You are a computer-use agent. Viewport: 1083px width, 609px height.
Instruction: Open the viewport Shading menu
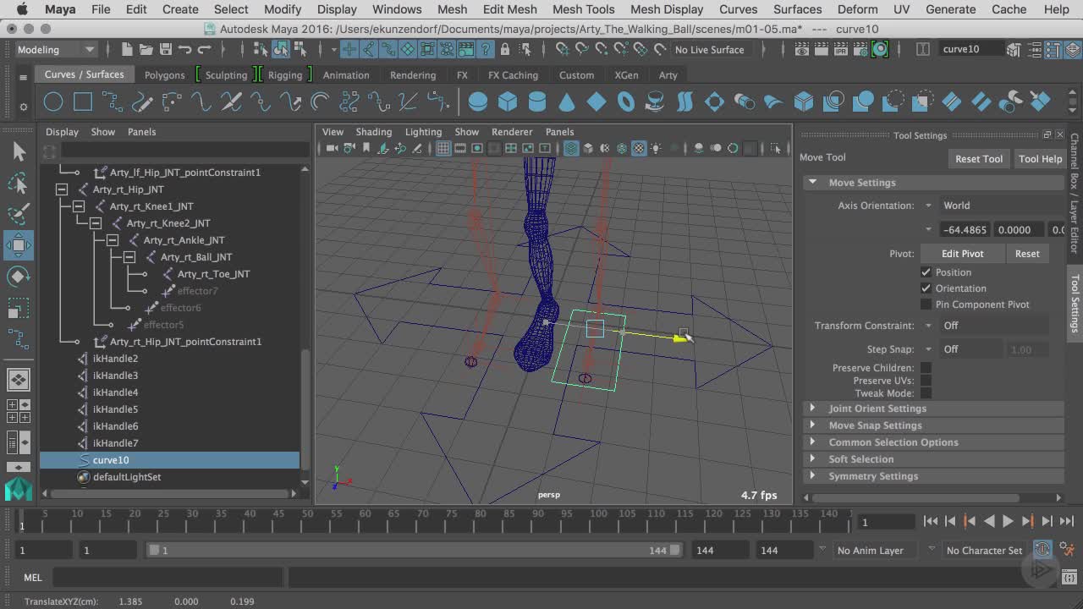coord(373,132)
